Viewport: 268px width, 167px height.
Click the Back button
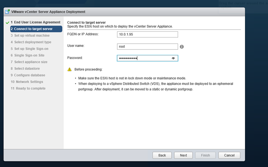pyautogui.click(x=162, y=155)
